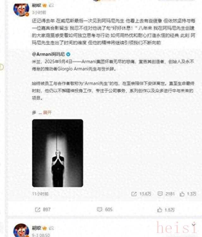Click the 胡歌 username on the bottom post
Image resolution: width=202 pixels, height=237 pixels.
coord(37,228)
